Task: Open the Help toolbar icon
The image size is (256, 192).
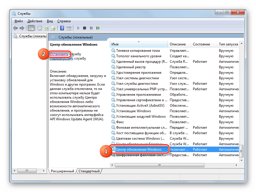Action: (x=62, y=28)
